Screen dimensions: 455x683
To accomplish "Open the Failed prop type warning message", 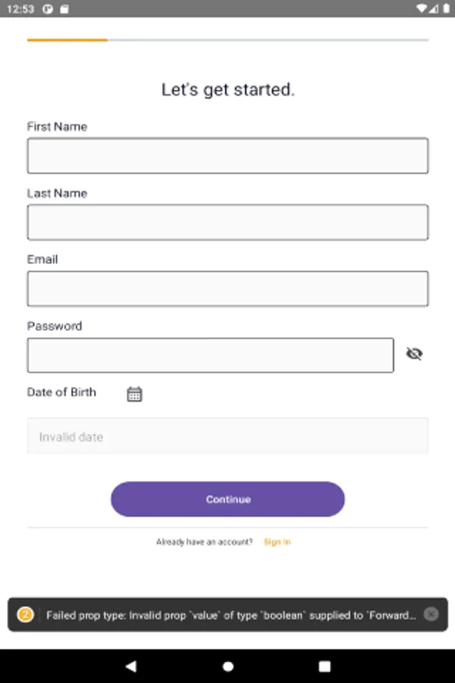I will (231, 615).
